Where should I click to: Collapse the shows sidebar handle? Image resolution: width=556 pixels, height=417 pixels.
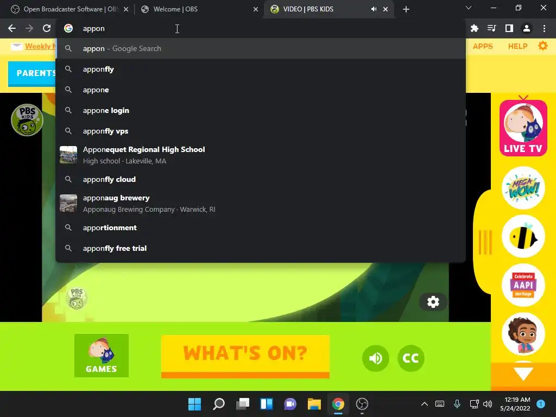[x=485, y=243]
